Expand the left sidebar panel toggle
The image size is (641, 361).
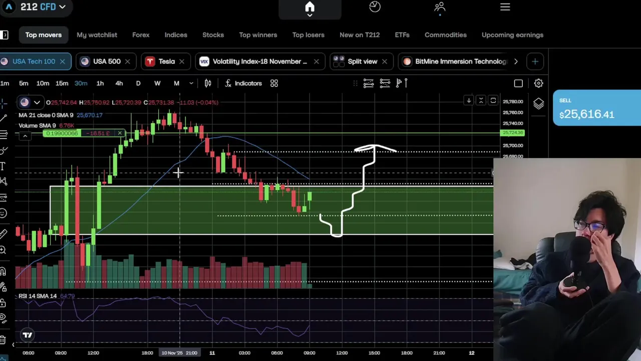[x=4, y=35]
